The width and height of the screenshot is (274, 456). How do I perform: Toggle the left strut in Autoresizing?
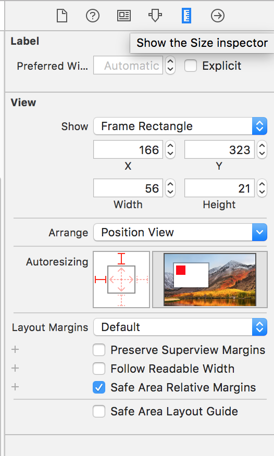(101, 280)
